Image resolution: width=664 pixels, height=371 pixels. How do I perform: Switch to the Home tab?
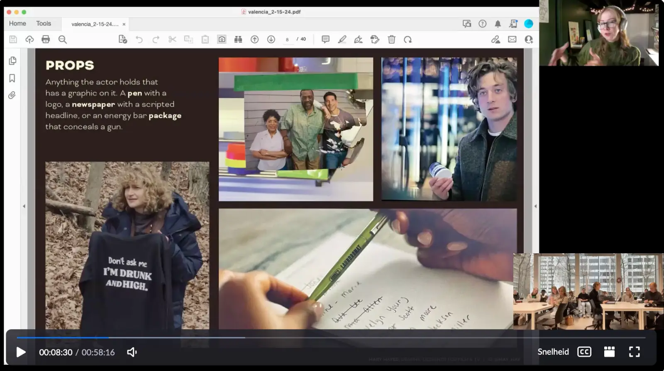(x=17, y=24)
